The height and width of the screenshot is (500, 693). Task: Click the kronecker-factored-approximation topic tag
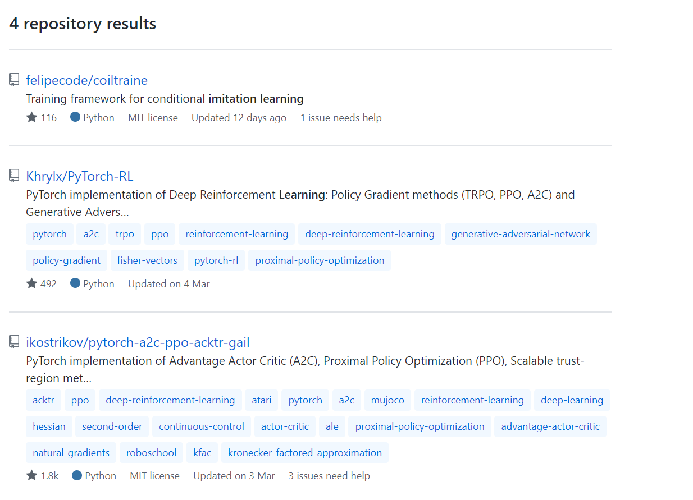[305, 453]
